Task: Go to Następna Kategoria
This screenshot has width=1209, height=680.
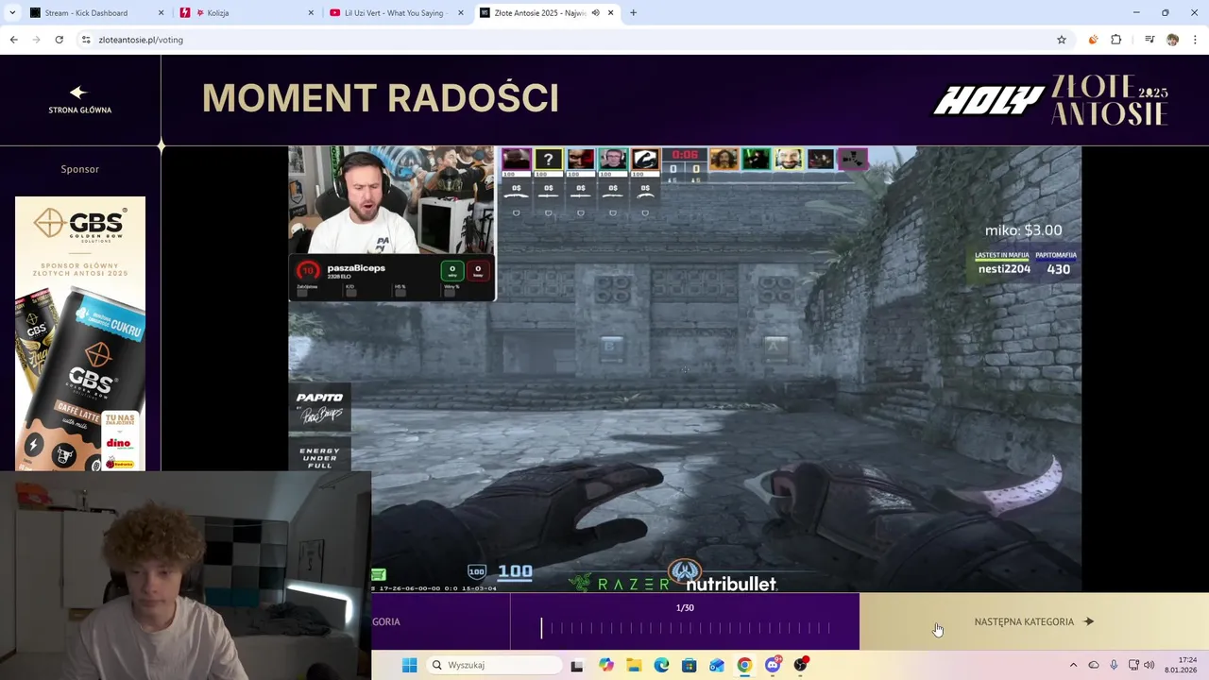Action: point(1033,621)
